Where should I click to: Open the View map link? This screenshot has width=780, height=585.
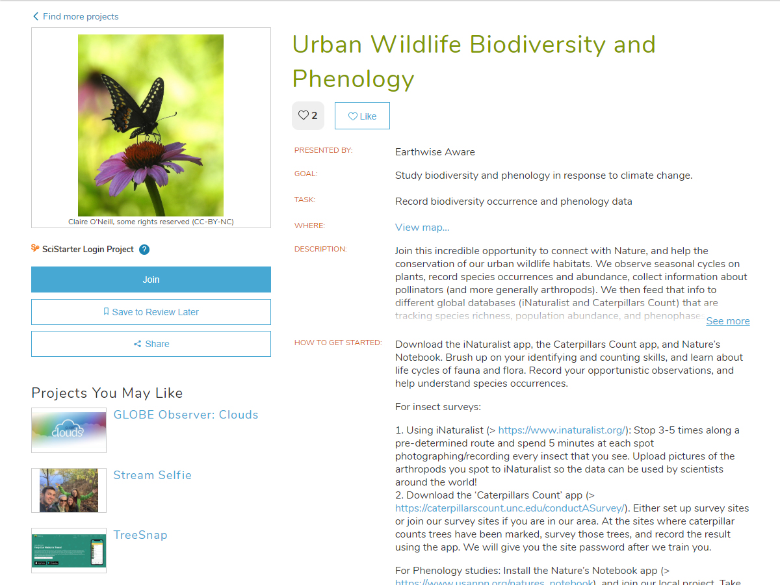tap(422, 227)
